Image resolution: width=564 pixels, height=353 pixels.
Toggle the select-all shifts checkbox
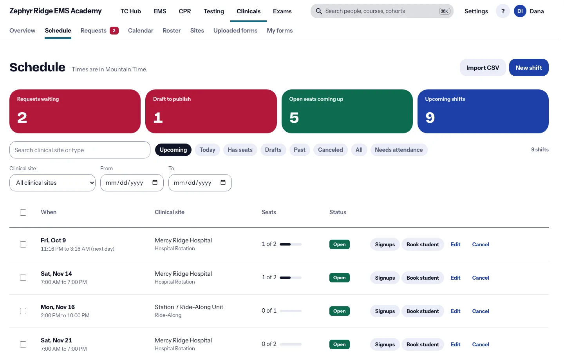[23, 213]
